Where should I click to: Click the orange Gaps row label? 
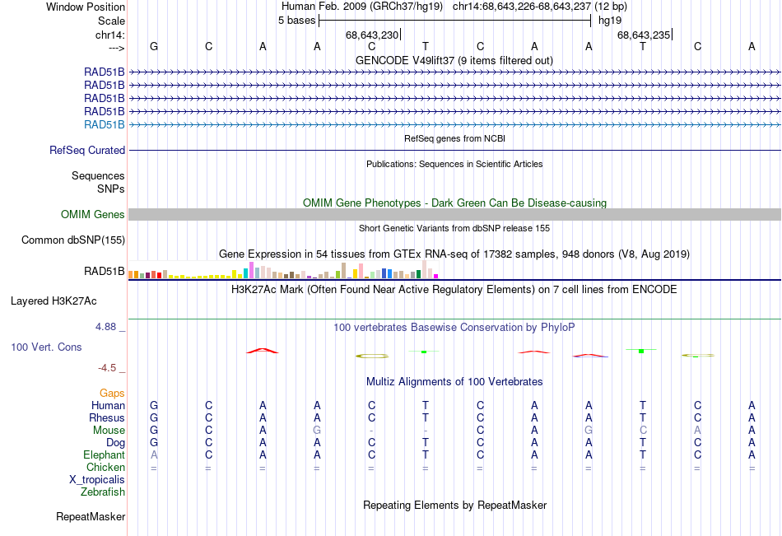[x=112, y=394]
